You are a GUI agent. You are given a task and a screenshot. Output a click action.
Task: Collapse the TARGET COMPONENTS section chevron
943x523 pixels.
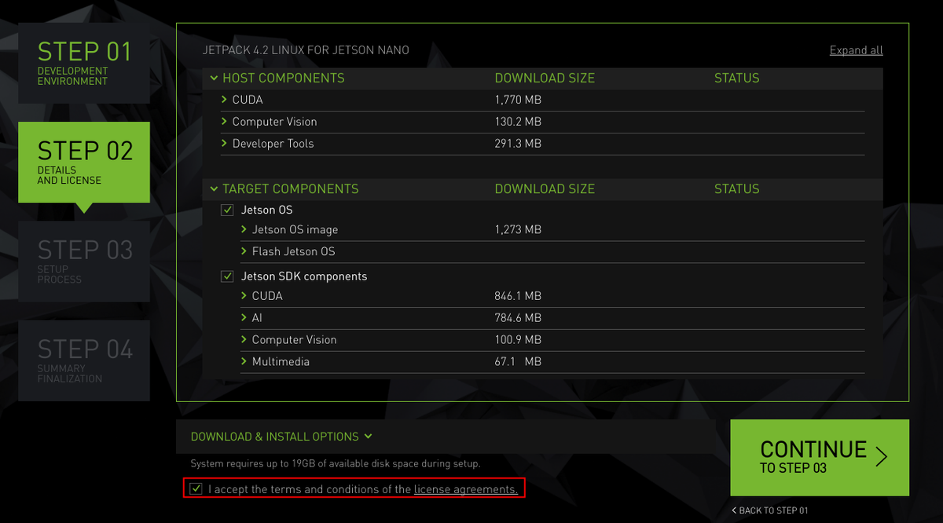coord(214,189)
